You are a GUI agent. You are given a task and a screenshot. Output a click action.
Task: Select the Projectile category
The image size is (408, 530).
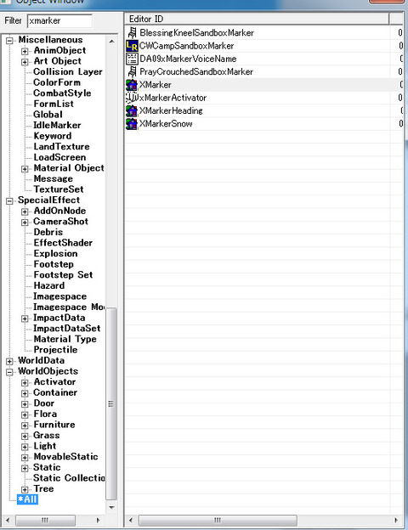55,350
